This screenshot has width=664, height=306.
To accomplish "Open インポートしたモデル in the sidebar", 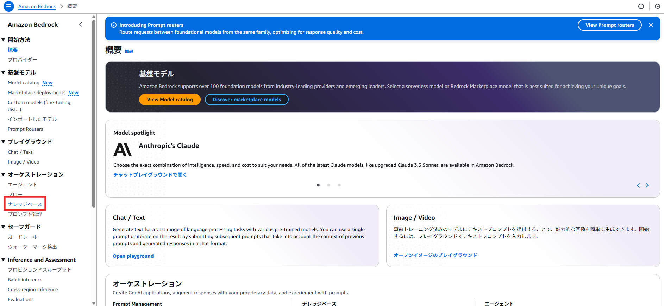I will (x=32, y=119).
